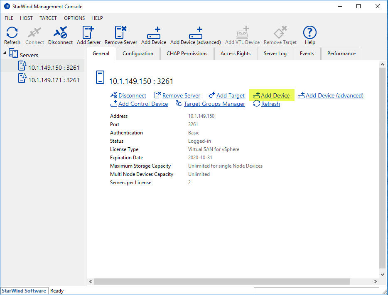Screen dimensions: 388x295
Task: Click the 10.1.149.150 : 3261 pane heading
Action: (141, 81)
